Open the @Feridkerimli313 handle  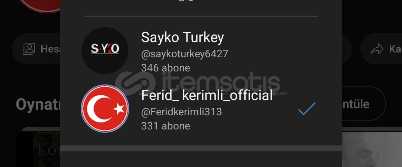pos(181,112)
